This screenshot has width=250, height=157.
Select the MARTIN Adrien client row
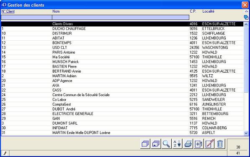coord(122,76)
